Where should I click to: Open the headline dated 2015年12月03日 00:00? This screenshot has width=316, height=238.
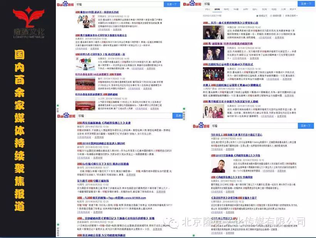pyautogui.click(x=228, y=44)
